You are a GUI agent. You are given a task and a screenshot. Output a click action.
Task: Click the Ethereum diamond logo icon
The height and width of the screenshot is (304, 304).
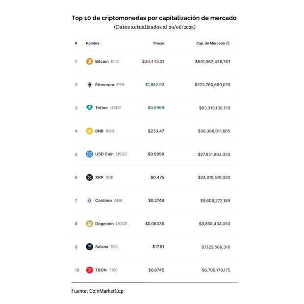pyautogui.click(x=89, y=85)
